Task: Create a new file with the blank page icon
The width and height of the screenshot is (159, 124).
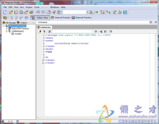Action: tap(5, 12)
